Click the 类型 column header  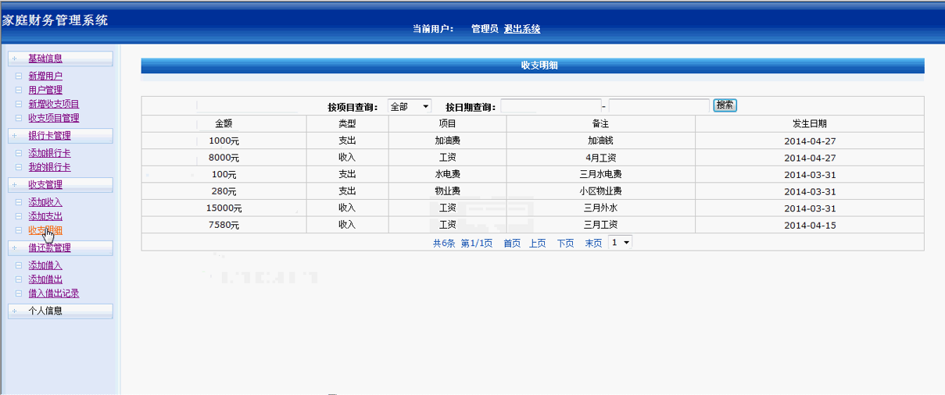(347, 123)
